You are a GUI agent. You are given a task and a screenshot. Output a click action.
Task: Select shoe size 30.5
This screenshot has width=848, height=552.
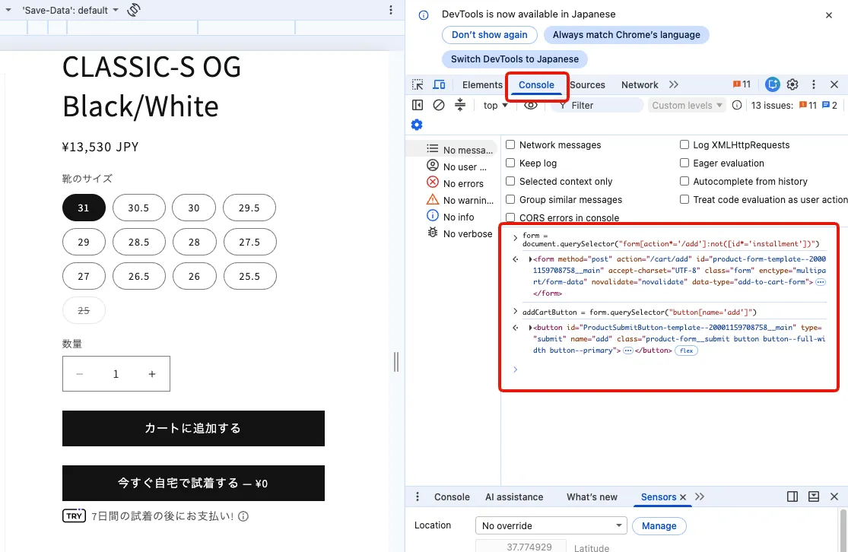pos(138,208)
